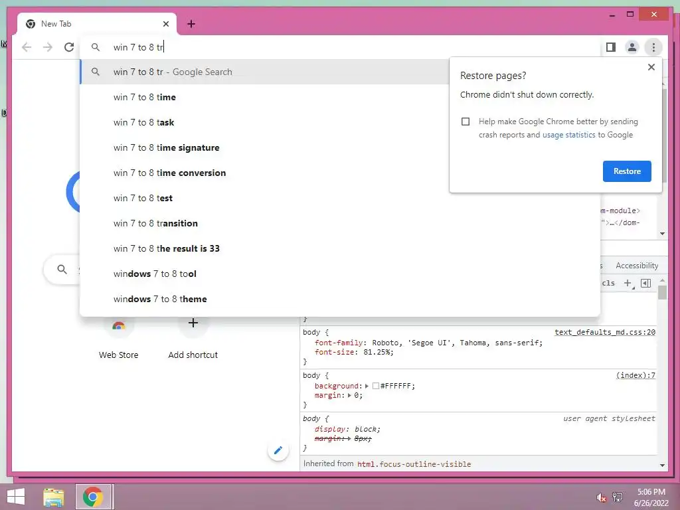The height and width of the screenshot is (510, 680).
Task: Click the Web Store shortcut icon
Action: pos(118,325)
